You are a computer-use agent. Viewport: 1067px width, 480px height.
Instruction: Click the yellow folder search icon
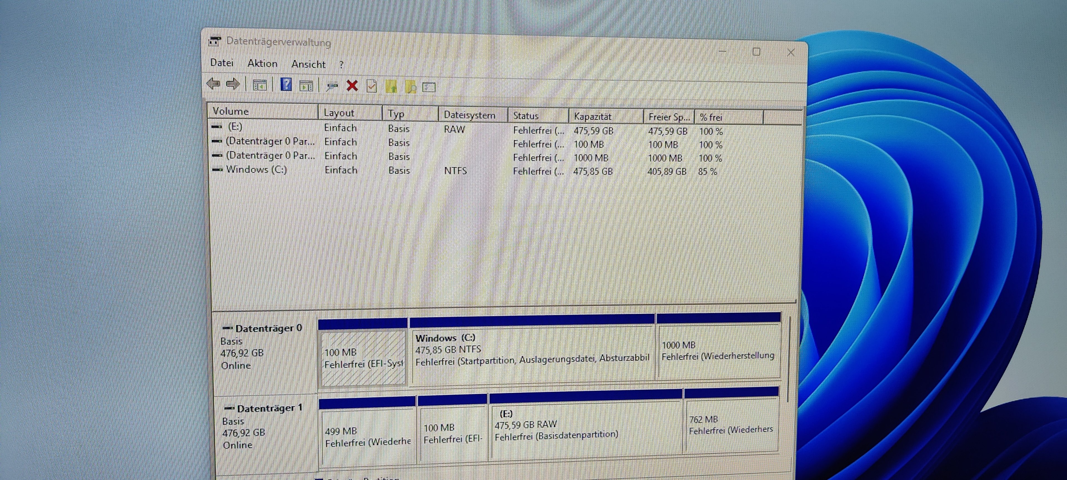410,87
